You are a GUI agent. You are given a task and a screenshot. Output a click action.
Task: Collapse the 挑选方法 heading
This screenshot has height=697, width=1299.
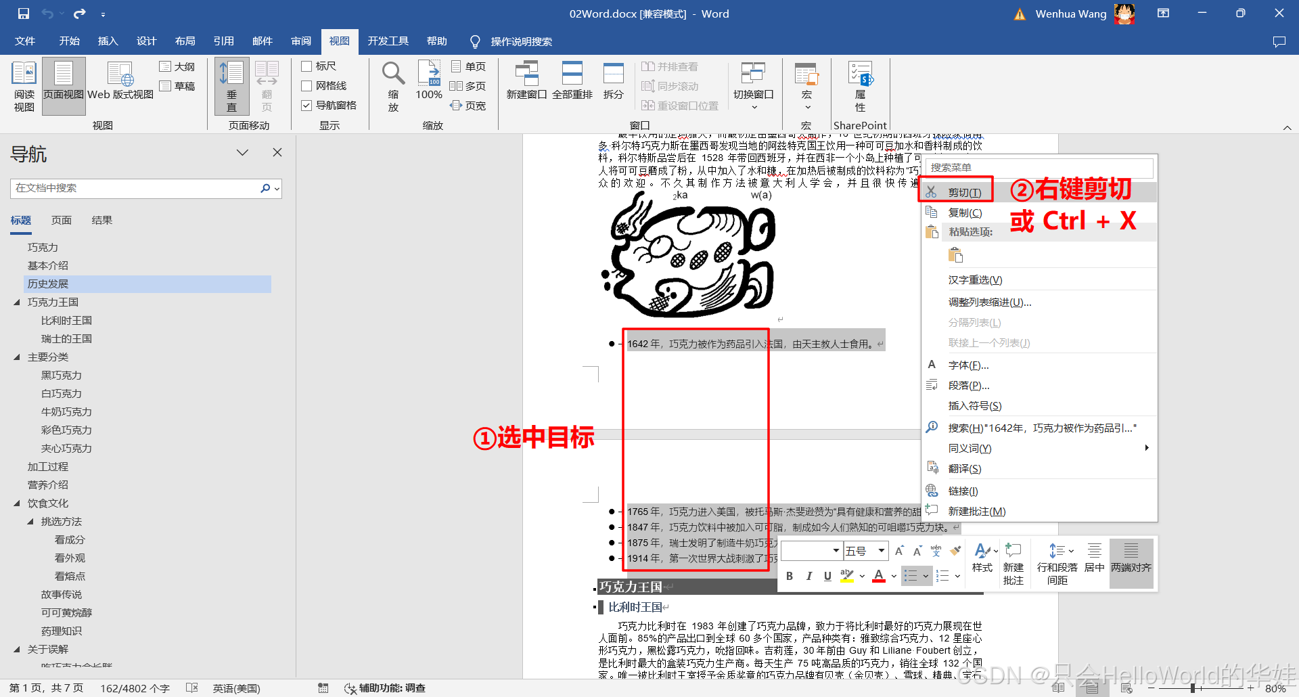click(30, 522)
